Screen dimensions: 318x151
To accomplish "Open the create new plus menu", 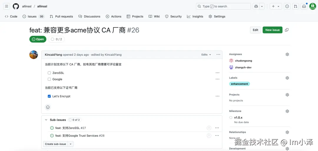I will click(x=276, y=6).
